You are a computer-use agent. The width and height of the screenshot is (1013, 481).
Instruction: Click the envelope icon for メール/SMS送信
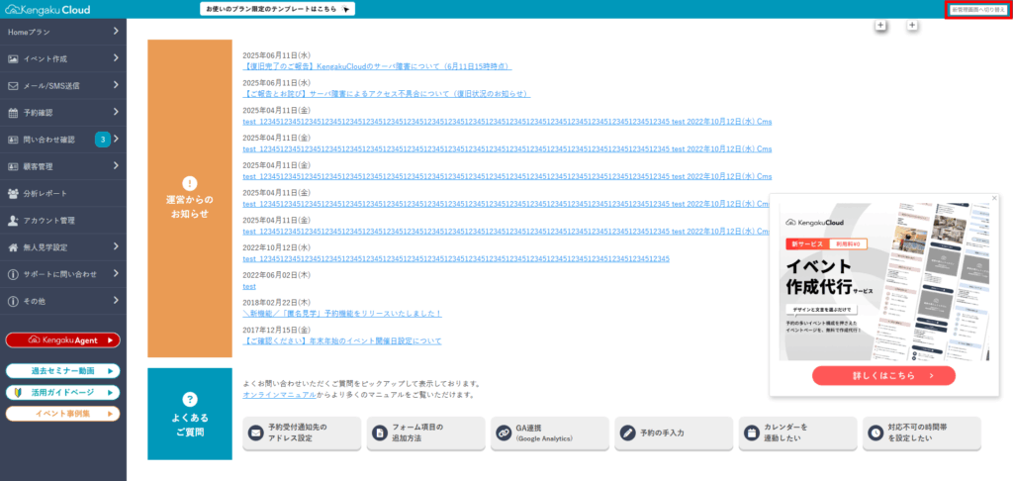[13, 86]
